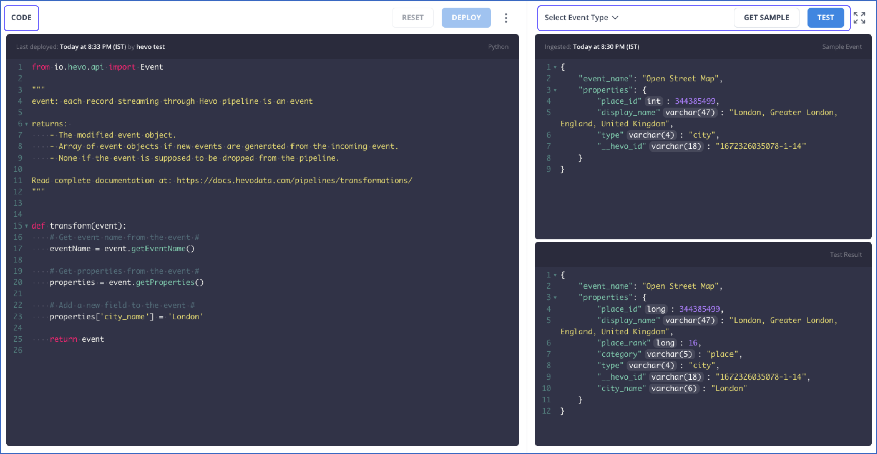Click 'None if the event is supposed to be dropped' line
The image size is (877, 454).
199,158
